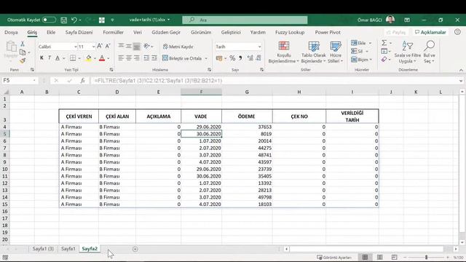466x262 pixels.
Task: Click the Açıklamalar button
Action: [x=430, y=32]
